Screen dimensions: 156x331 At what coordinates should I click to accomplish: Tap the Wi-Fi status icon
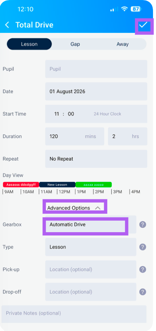pyautogui.click(x=124, y=9)
